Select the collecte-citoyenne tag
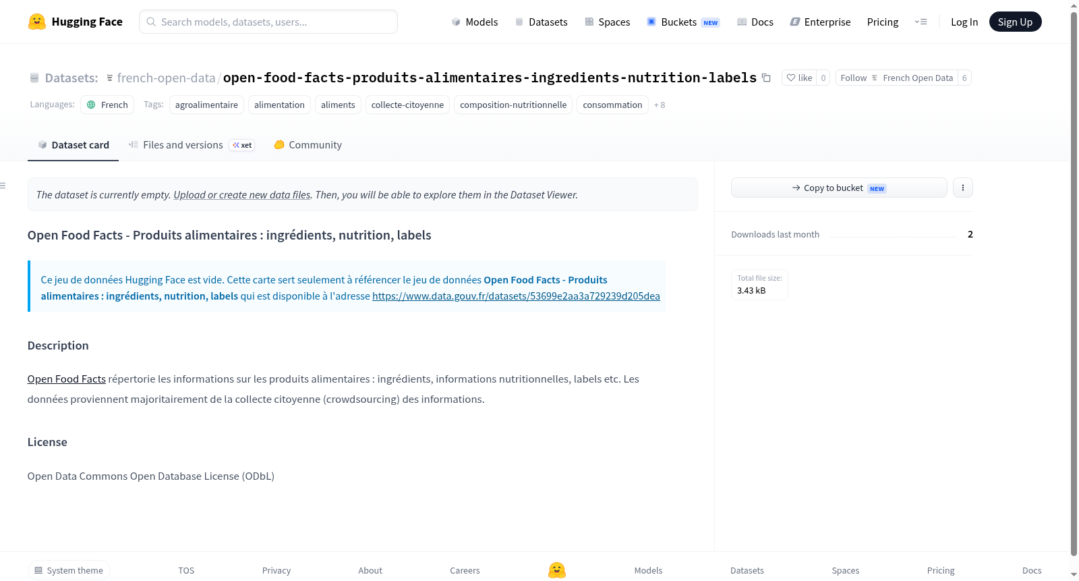Viewport: 1079px width, 581px height. 407,105
